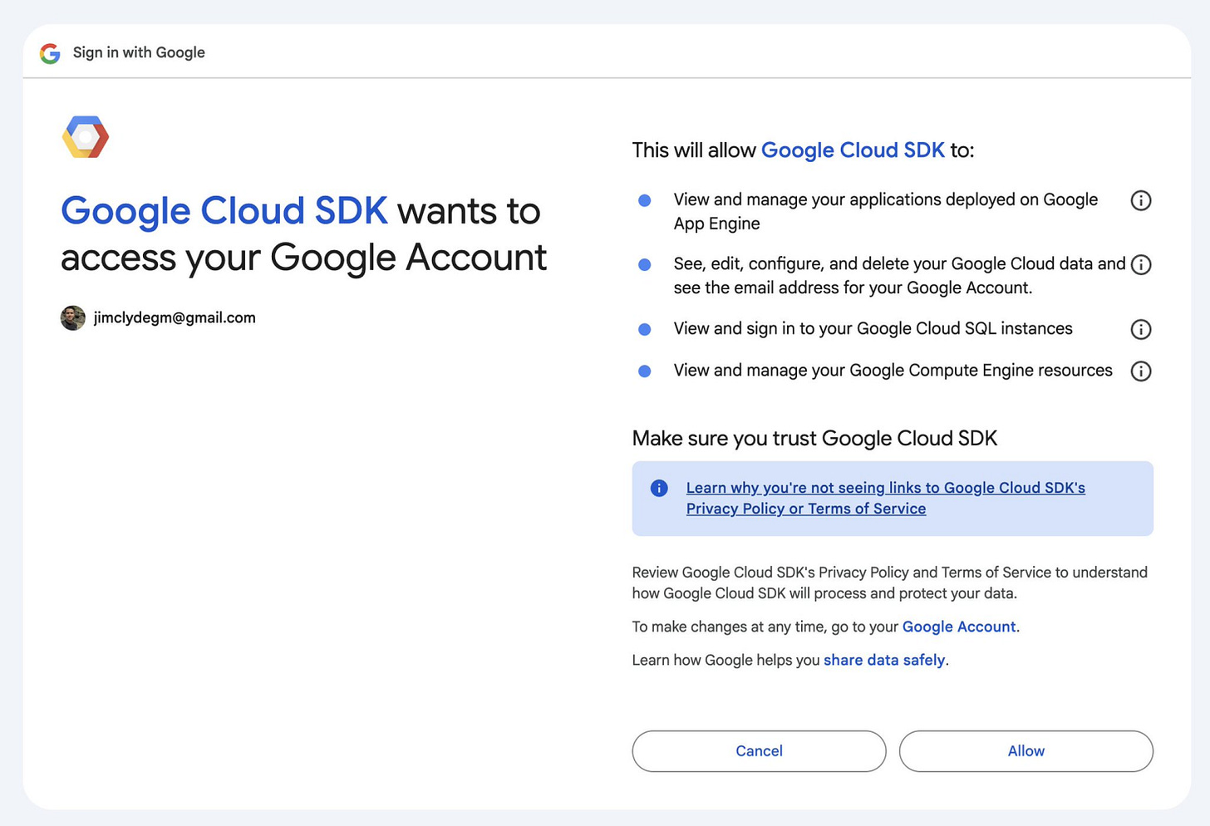Click 'Sign in with Google' header text

[x=139, y=52]
